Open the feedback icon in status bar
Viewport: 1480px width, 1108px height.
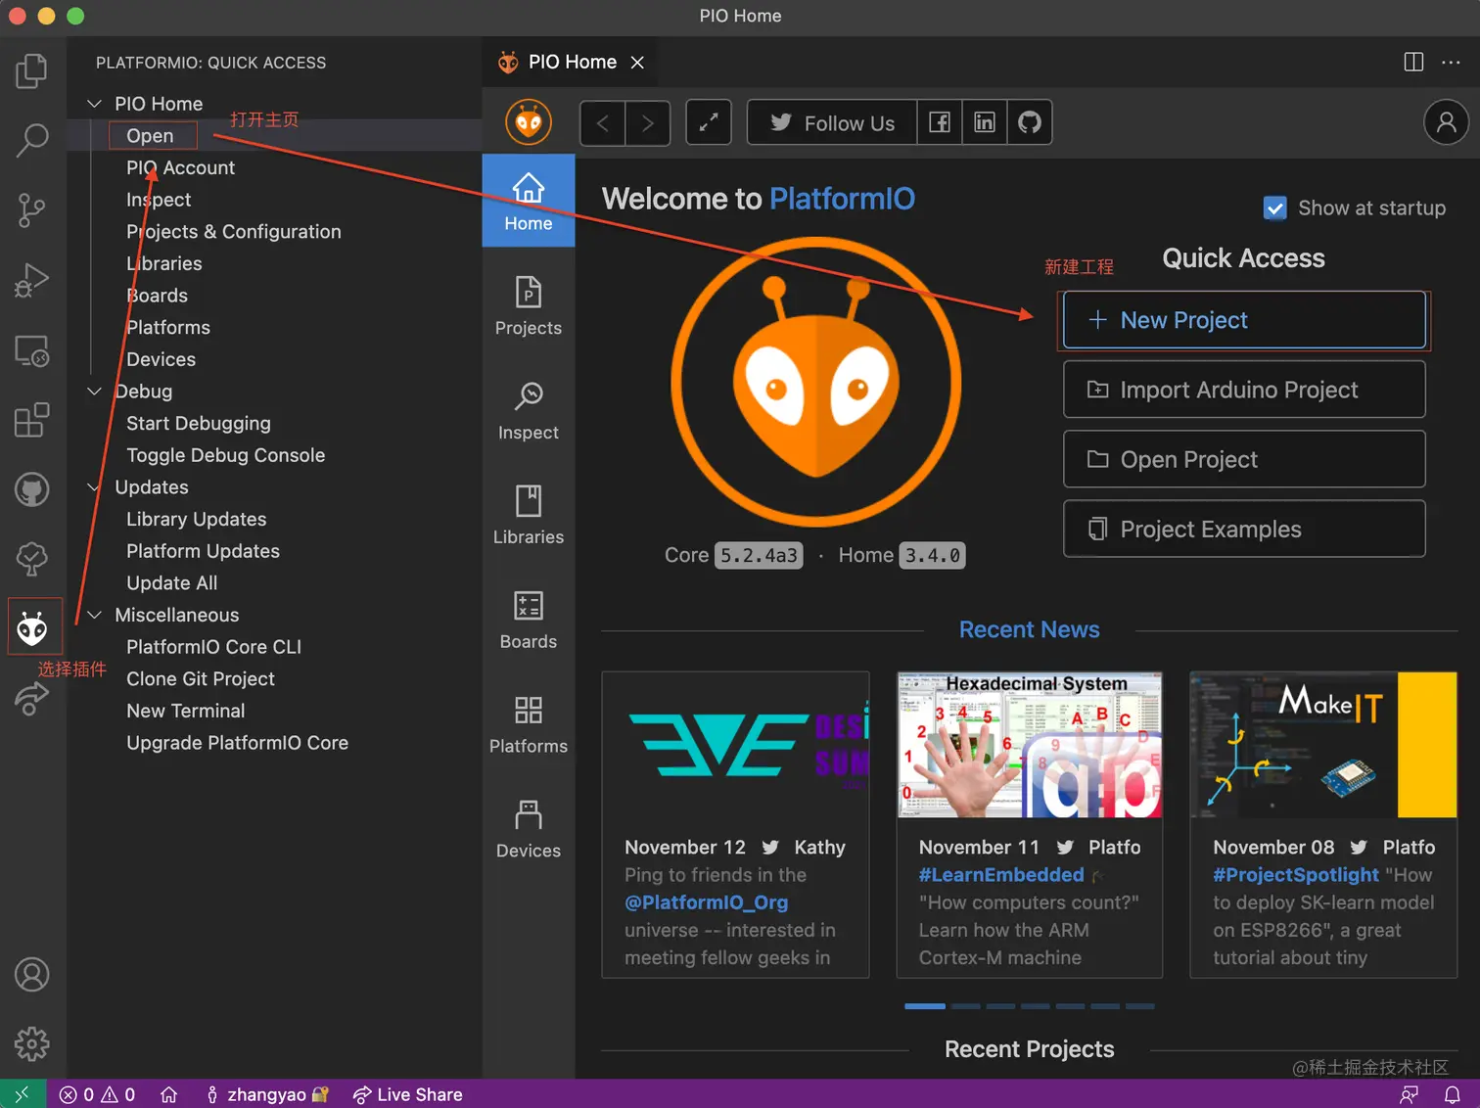click(x=1409, y=1094)
